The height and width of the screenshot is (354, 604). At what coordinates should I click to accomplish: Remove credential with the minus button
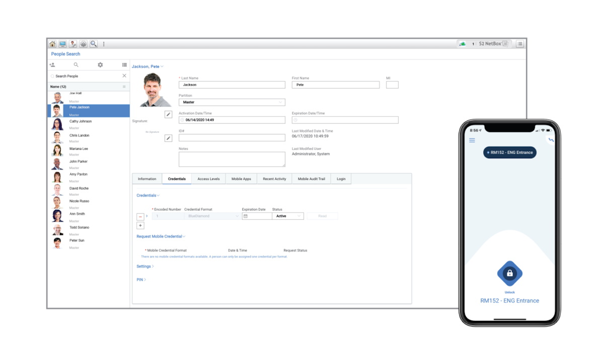141,217
